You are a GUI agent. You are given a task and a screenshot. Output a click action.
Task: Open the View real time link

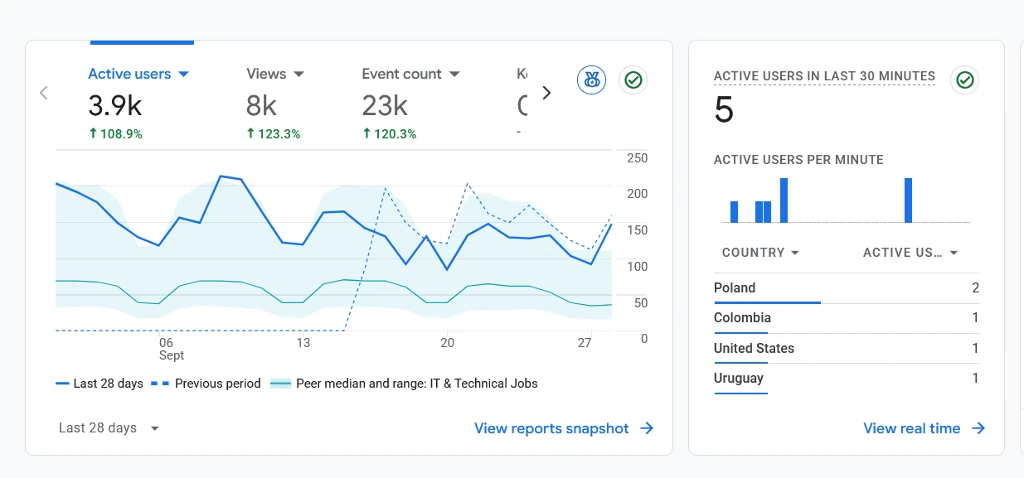924,428
